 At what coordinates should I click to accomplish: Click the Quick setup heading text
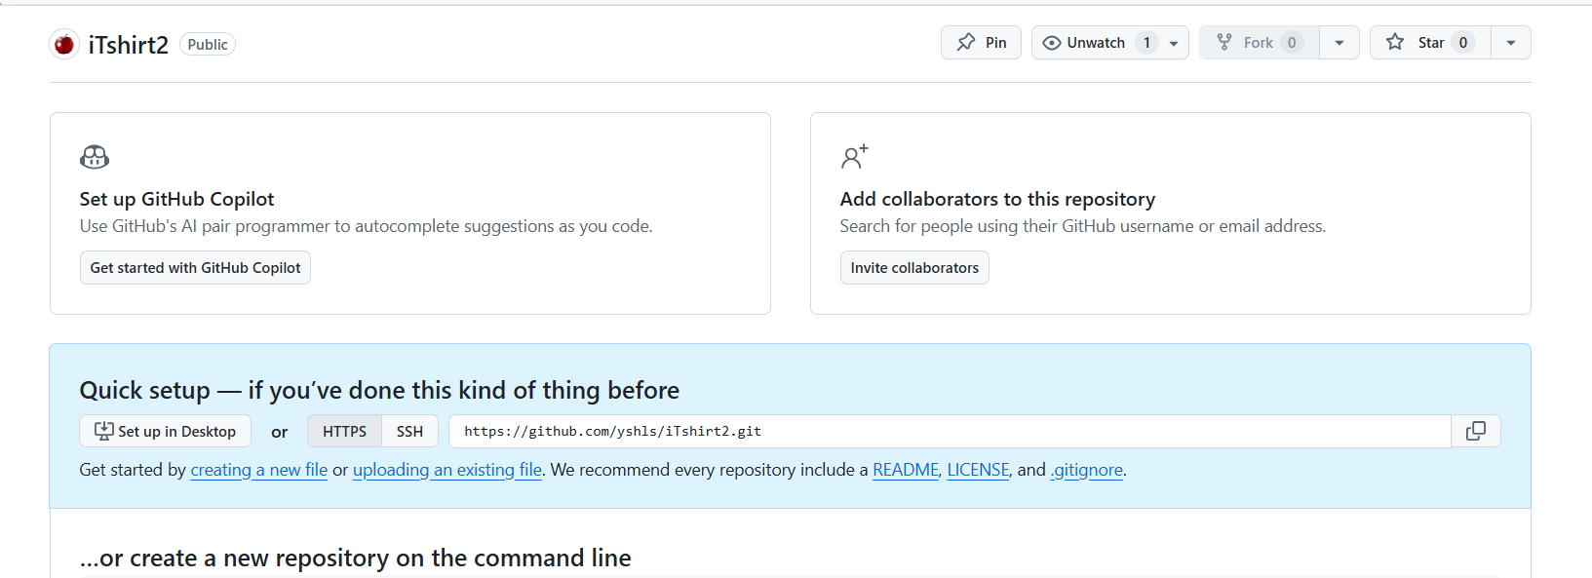379,390
